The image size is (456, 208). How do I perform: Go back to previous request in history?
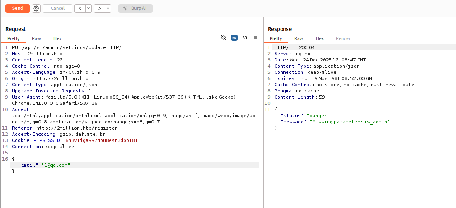80,8
